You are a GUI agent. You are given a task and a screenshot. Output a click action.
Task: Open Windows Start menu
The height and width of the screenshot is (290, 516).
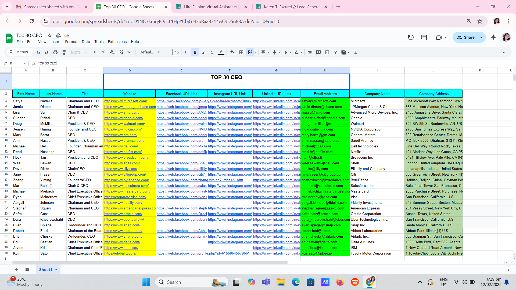[x=146, y=282]
